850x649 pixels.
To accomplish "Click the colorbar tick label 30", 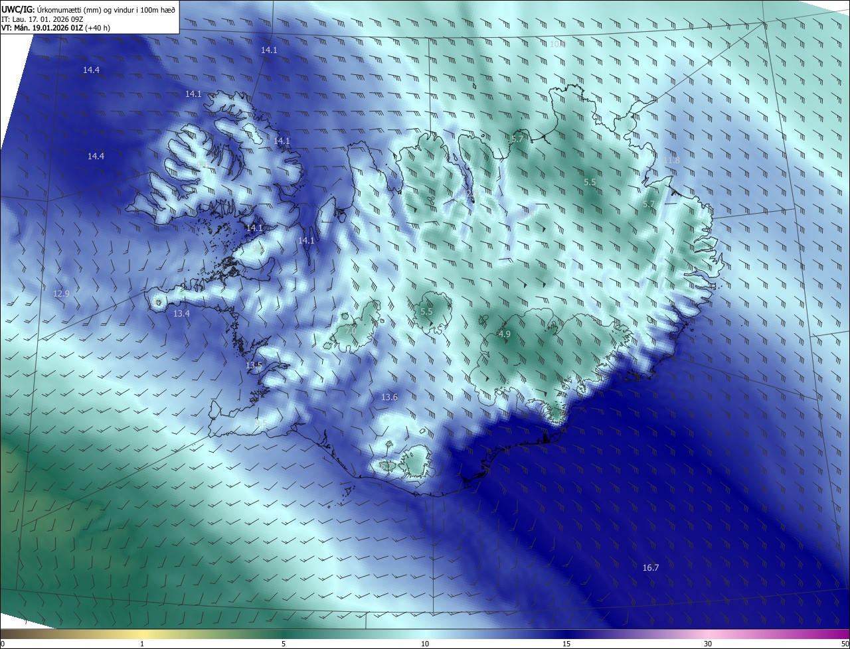I will point(708,644).
